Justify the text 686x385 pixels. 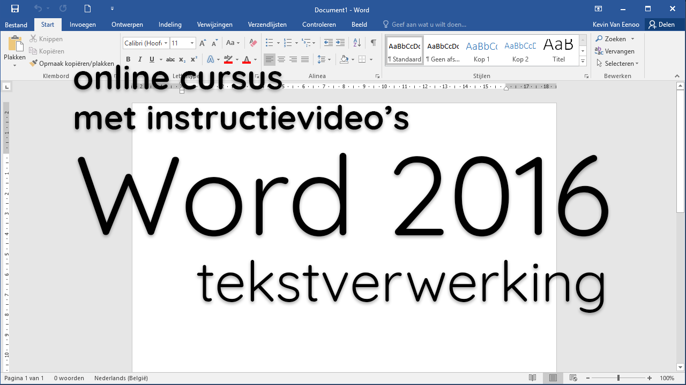click(305, 59)
